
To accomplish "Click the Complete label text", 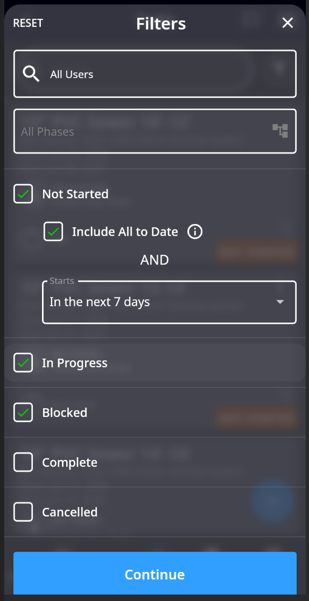I will tap(70, 463).
